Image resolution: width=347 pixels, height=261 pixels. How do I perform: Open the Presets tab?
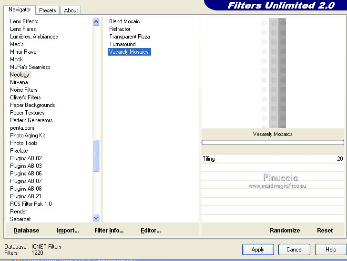click(x=47, y=10)
